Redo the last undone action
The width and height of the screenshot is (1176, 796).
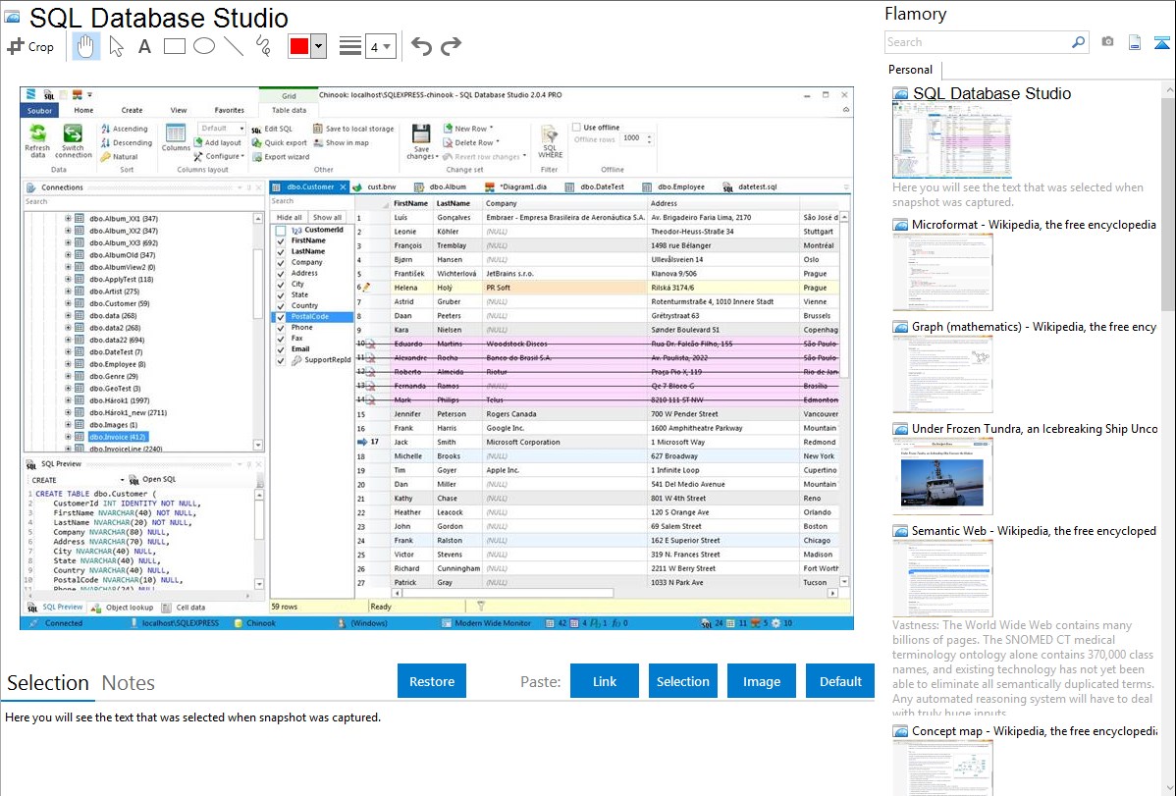coord(451,46)
